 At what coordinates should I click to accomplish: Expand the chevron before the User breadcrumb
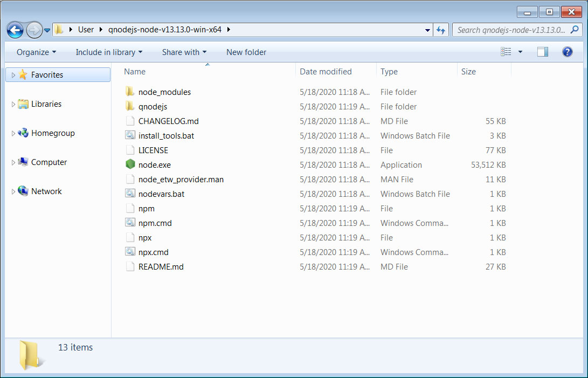[x=71, y=30]
